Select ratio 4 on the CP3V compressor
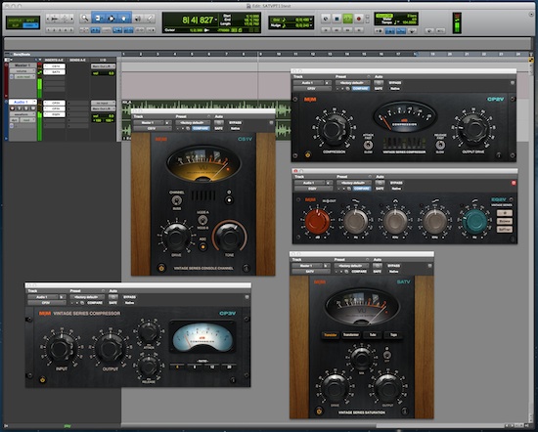Screen dimensions: 538x432 coord(177,367)
